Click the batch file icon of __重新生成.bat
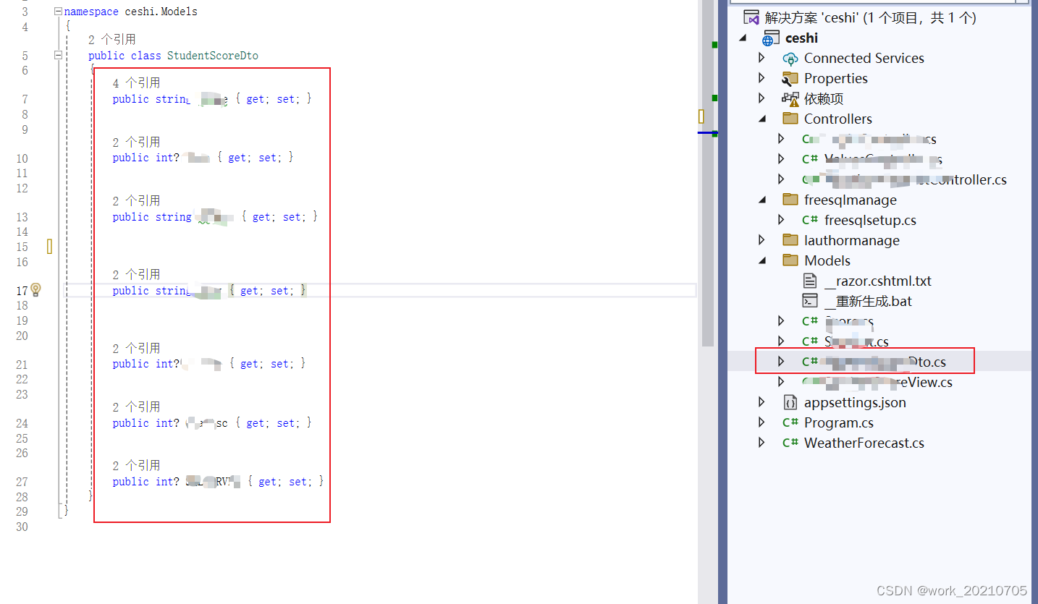Image resolution: width=1038 pixels, height=604 pixels. (811, 300)
